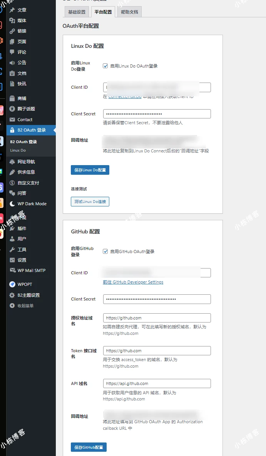Screen dimensions: 266x456
Task: Click the pushpin icon beside 文章
Action: pyautogui.click(x=12, y=10)
